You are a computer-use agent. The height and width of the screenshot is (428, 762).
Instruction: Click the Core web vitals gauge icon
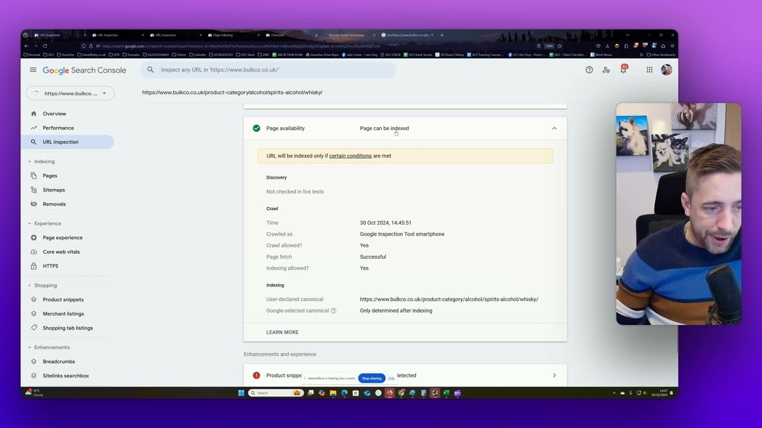click(33, 251)
